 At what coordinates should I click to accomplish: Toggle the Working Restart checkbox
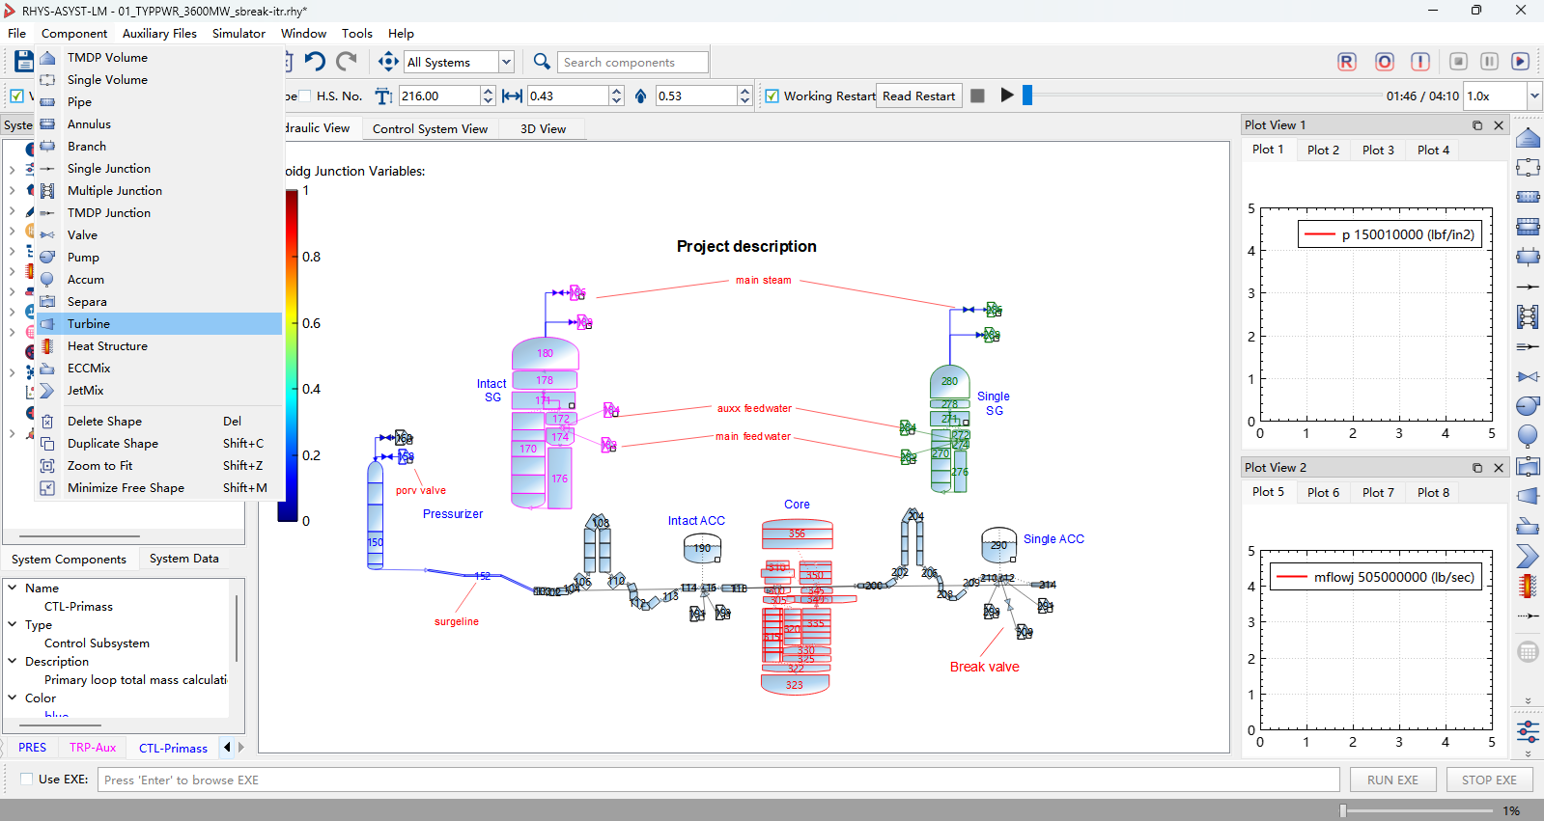[x=772, y=96]
